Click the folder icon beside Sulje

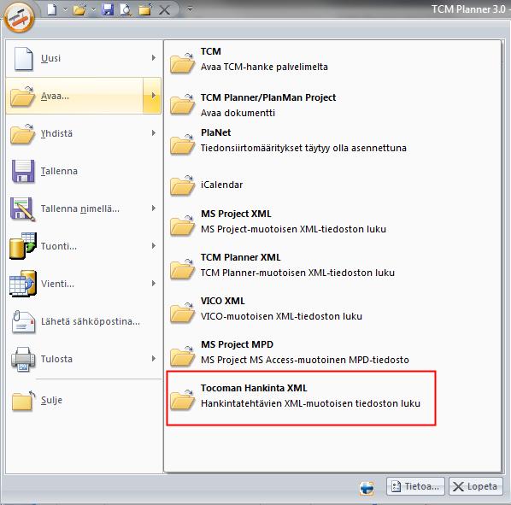(x=23, y=400)
